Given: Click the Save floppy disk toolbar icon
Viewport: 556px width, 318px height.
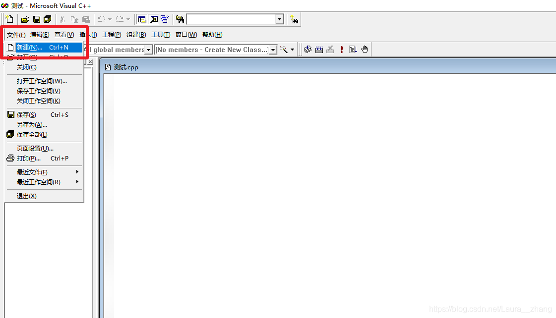Looking at the screenshot, I should click(37, 19).
